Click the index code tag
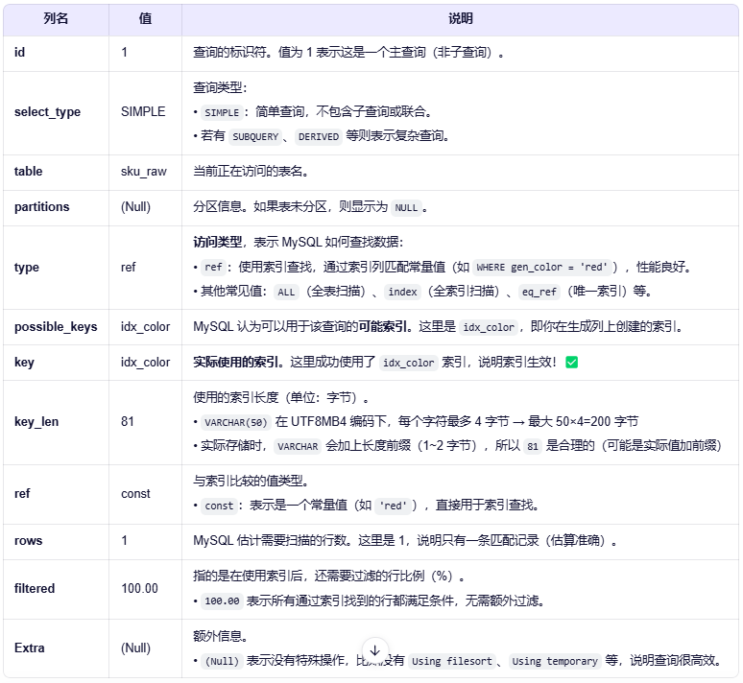This screenshot has width=743, height=683. 402,292
